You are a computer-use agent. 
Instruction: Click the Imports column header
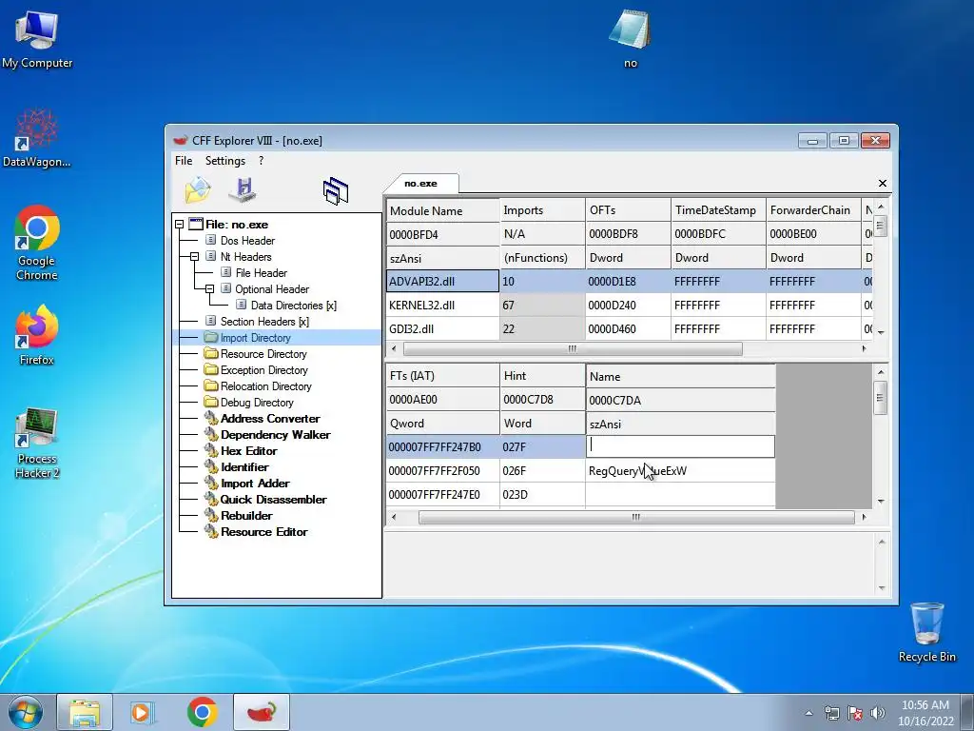(542, 210)
